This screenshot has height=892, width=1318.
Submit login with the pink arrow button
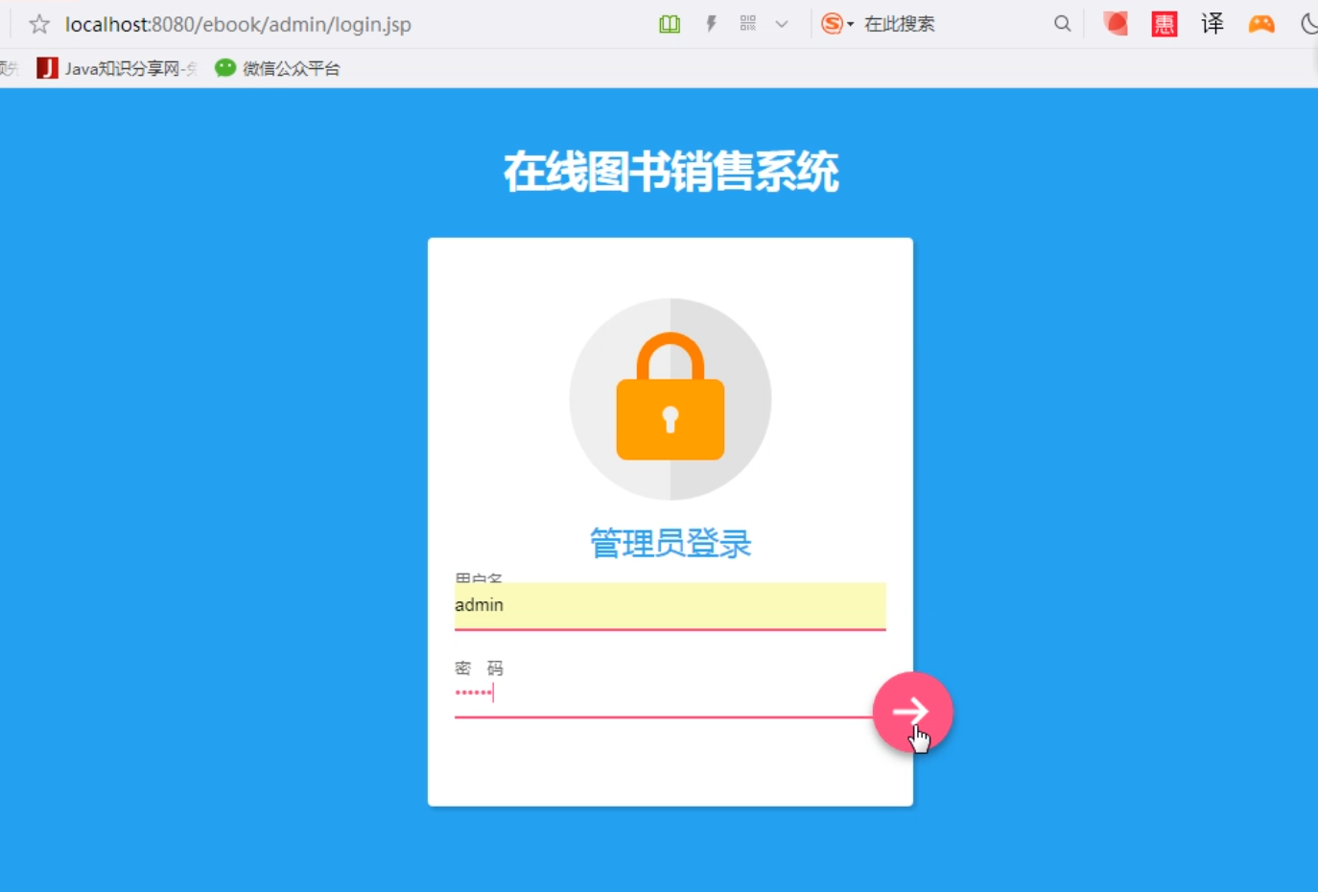pyautogui.click(x=912, y=712)
